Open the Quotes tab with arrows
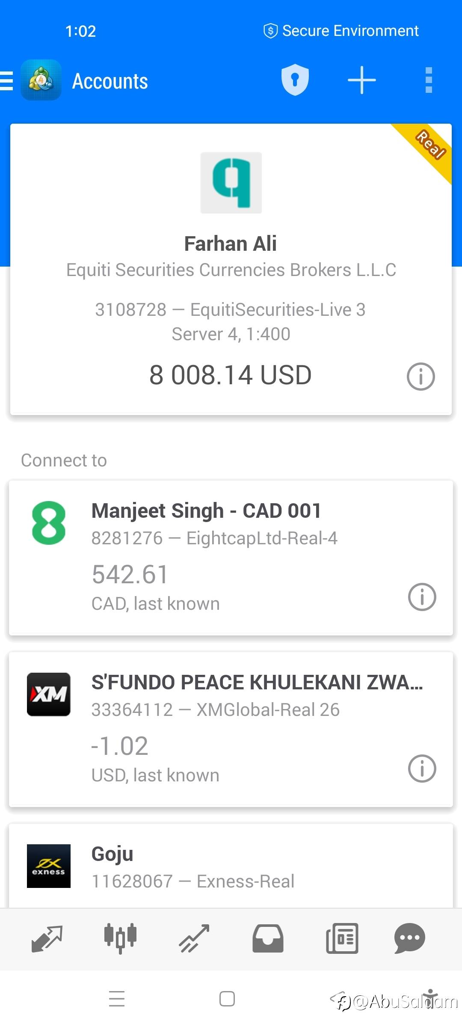 47,938
